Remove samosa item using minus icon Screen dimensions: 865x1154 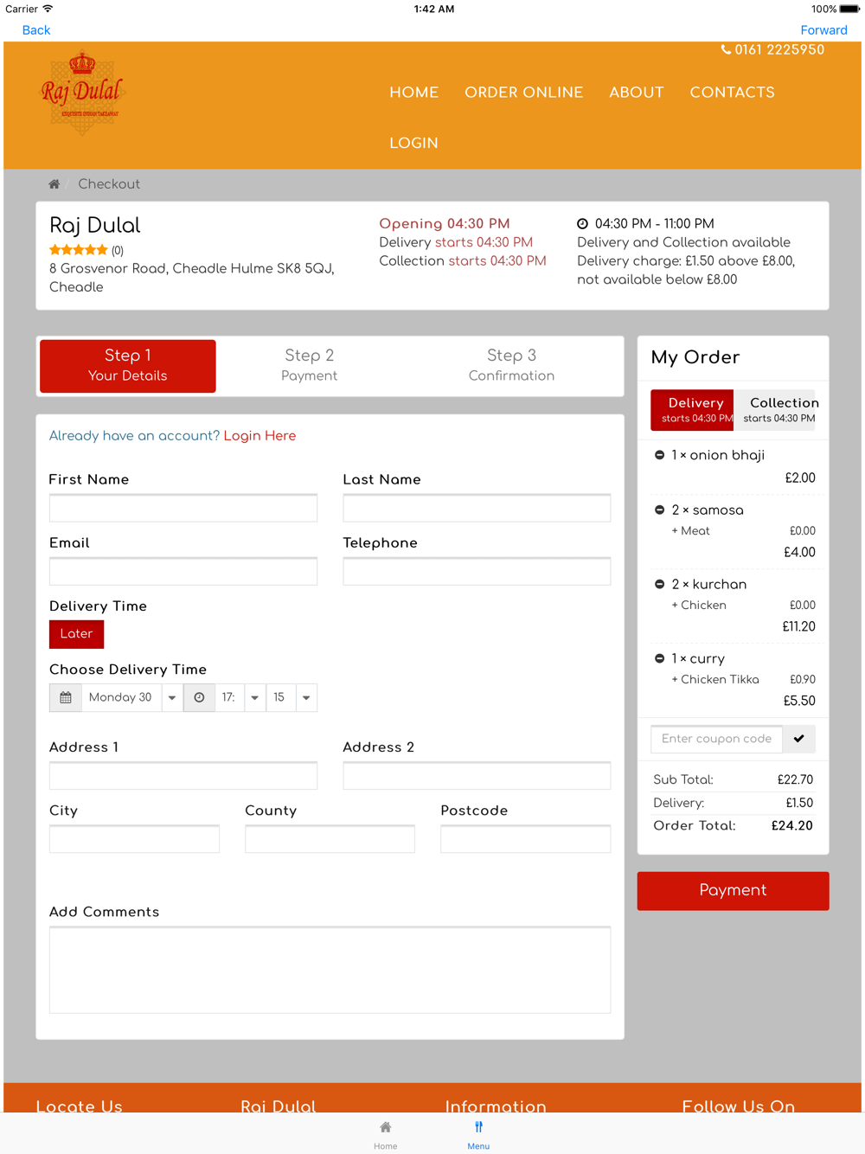click(x=660, y=510)
